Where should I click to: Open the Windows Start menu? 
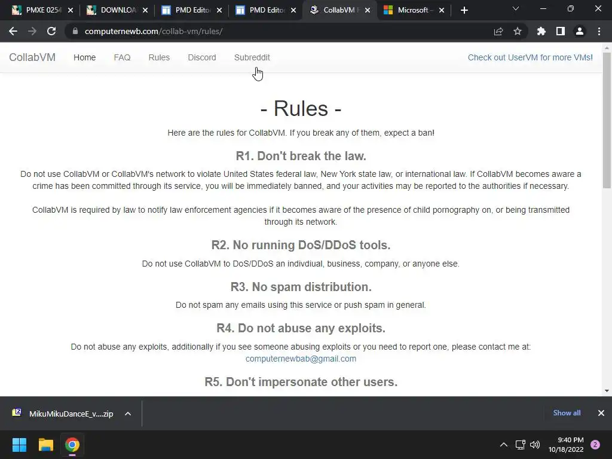pyautogui.click(x=19, y=445)
